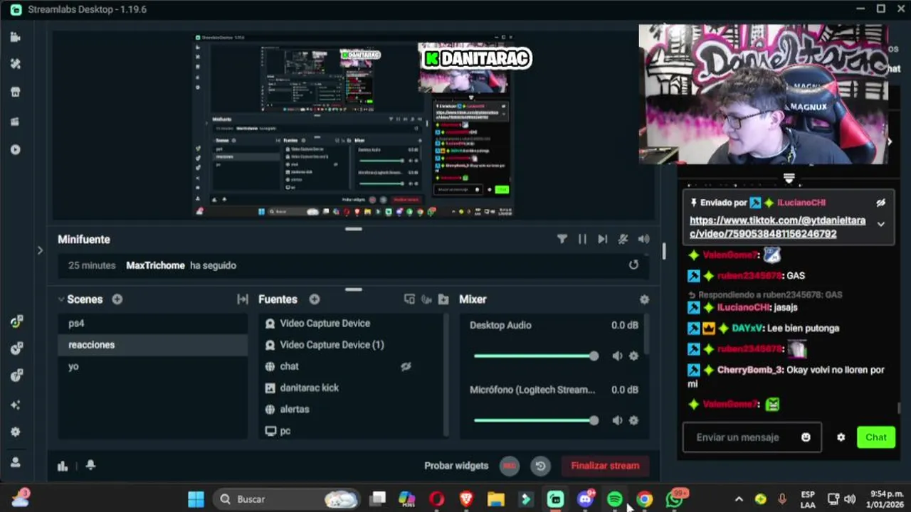Screen dimensions: 911x512
Task: Open Brave browser from the taskbar
Action: pyautogui.click(x=466, y=499)
